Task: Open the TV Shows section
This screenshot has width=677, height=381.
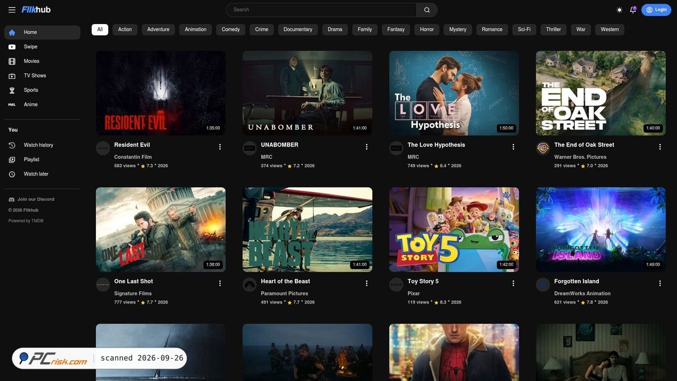Action: pyautogui.click(x=42, y=76)
